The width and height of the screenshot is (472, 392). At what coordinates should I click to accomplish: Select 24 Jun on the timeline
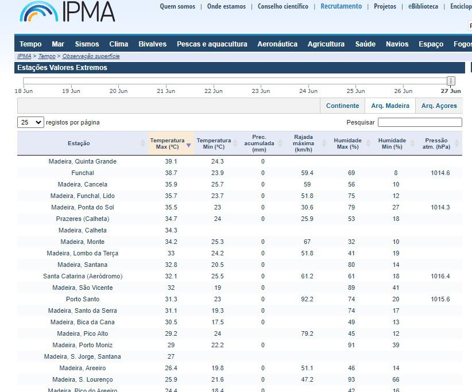coord(308,91)
